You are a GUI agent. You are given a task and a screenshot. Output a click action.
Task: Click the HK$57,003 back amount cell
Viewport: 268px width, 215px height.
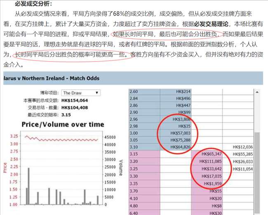pos(176,133)
